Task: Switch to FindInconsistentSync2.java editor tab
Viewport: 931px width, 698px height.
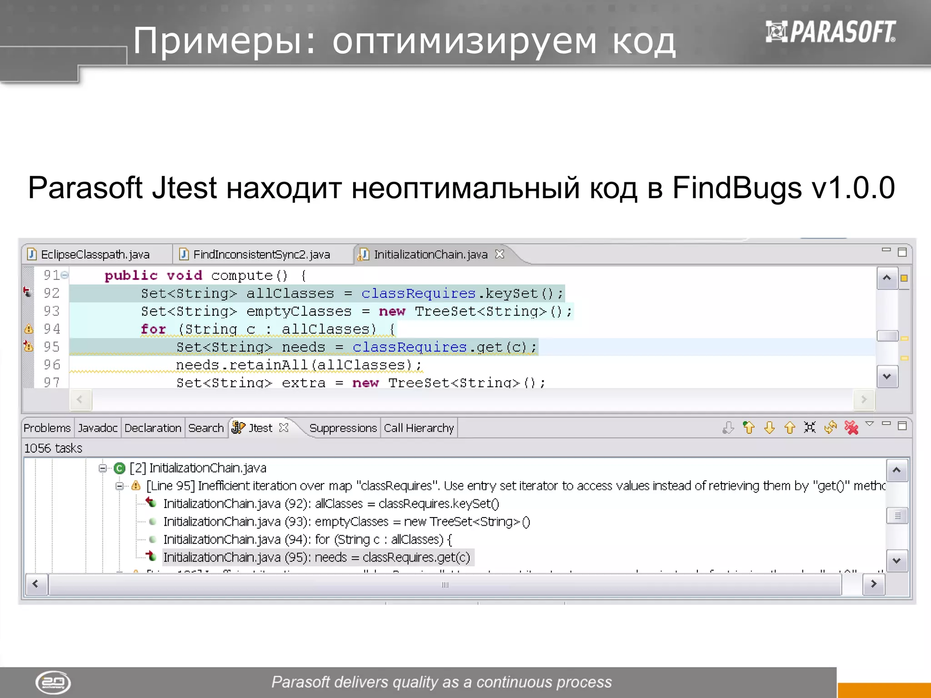Action: 262,254
